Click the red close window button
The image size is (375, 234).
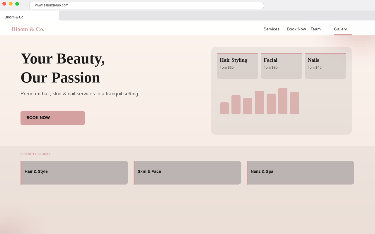[4, 4]
